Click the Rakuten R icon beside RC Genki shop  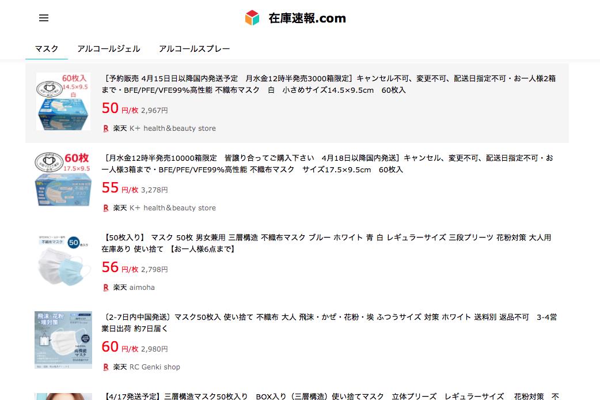click(x=106, y=367)
